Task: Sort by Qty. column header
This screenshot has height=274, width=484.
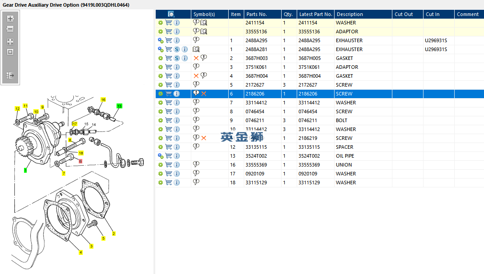Action: click(x=289, y=14)
